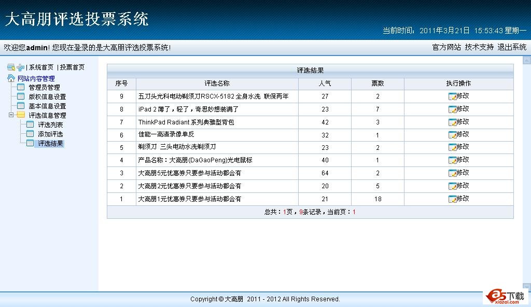Screen dimensions: 531x307
Task: Click the copyright footer text
Action: click(265, 299)
